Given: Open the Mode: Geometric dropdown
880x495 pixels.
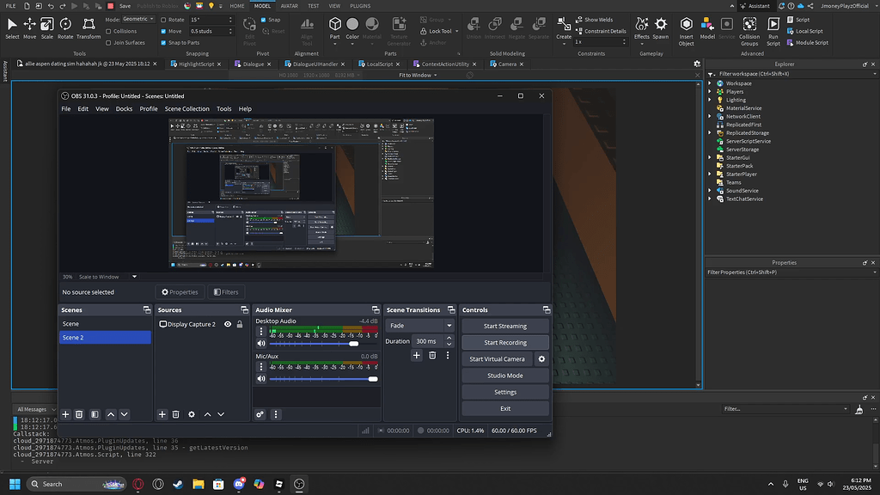Looking at the screenshot, I should coord(137,18).
